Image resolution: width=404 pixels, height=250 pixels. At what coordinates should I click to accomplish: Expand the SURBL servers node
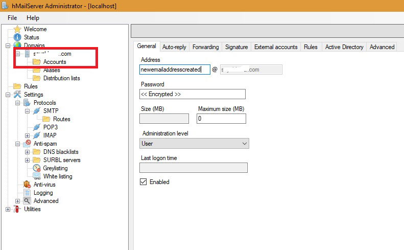(x=28, y=160)
